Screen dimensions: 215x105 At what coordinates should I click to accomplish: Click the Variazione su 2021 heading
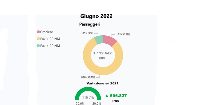[x=102, y=83]
